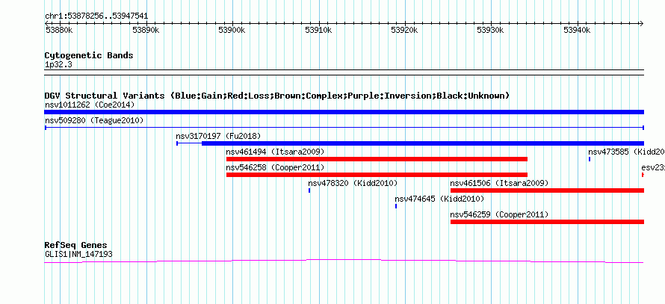
Task: Click the RefSeq Genes track heading
Action: point(76,245)
